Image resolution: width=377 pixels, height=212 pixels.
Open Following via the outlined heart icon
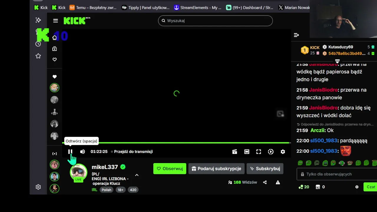[54, 59]
